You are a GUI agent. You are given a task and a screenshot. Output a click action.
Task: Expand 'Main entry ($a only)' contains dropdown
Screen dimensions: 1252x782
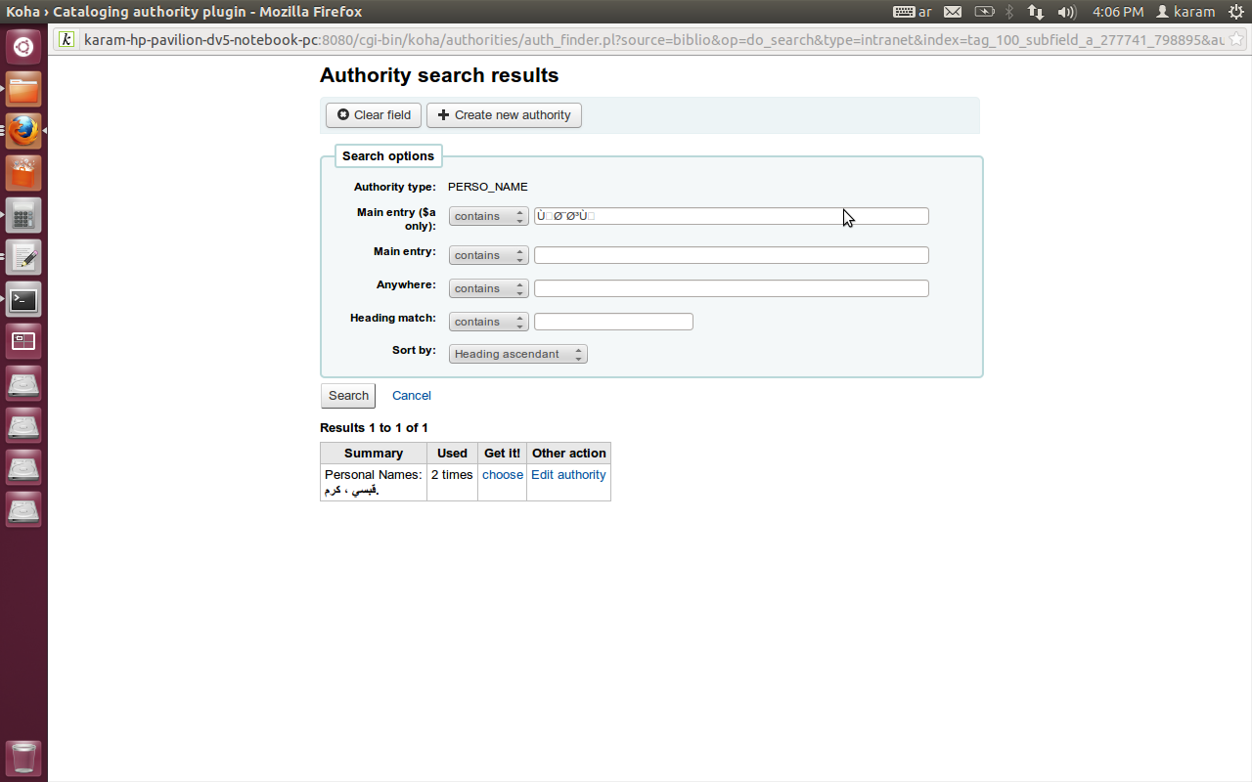pos(488,216)
